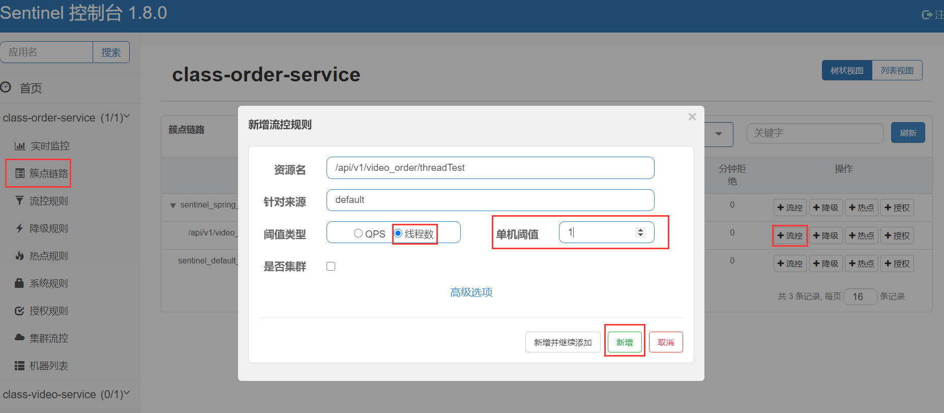Open 集群流控 menu item

(x=49, y=338)
